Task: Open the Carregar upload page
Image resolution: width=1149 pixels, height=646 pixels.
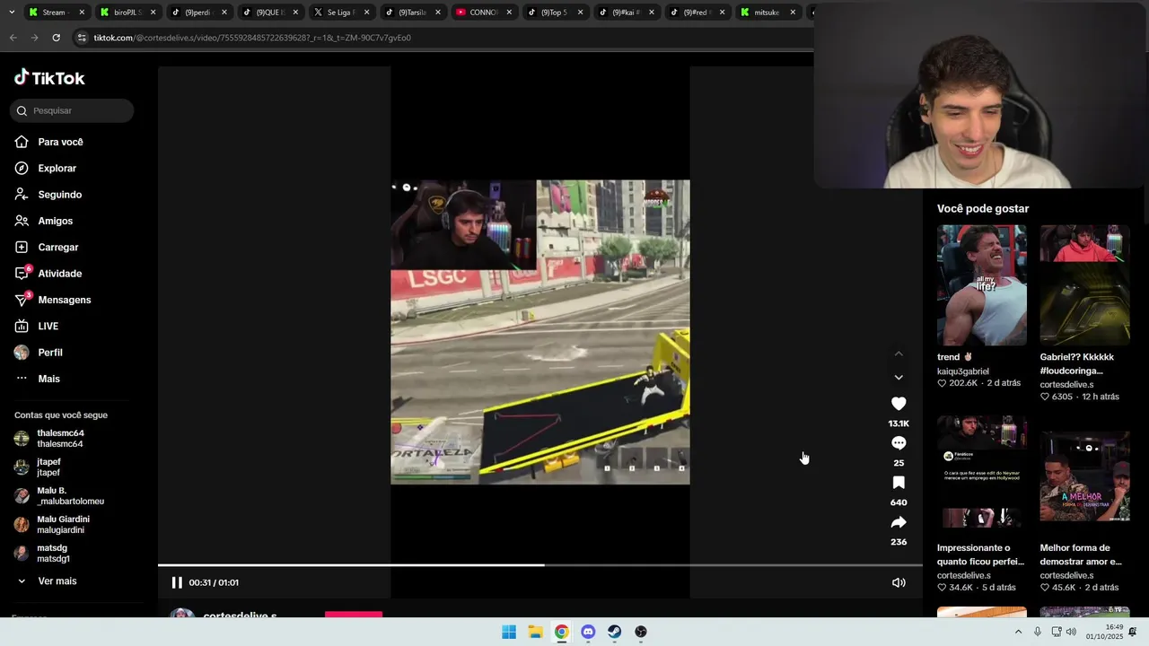Action: pos(57,248)
